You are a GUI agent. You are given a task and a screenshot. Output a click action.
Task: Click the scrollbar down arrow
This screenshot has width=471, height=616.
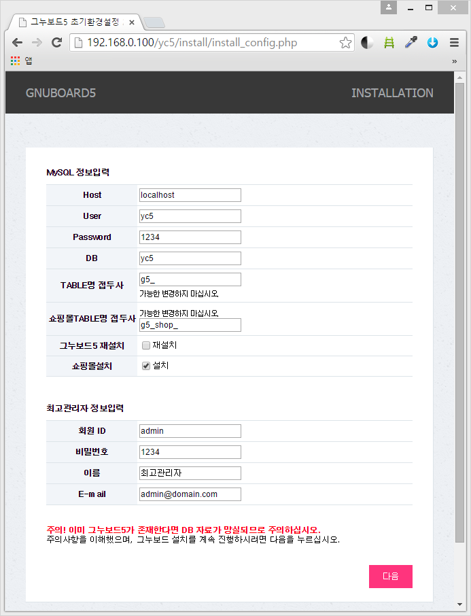pyautogui.click(x=459, y=604)
